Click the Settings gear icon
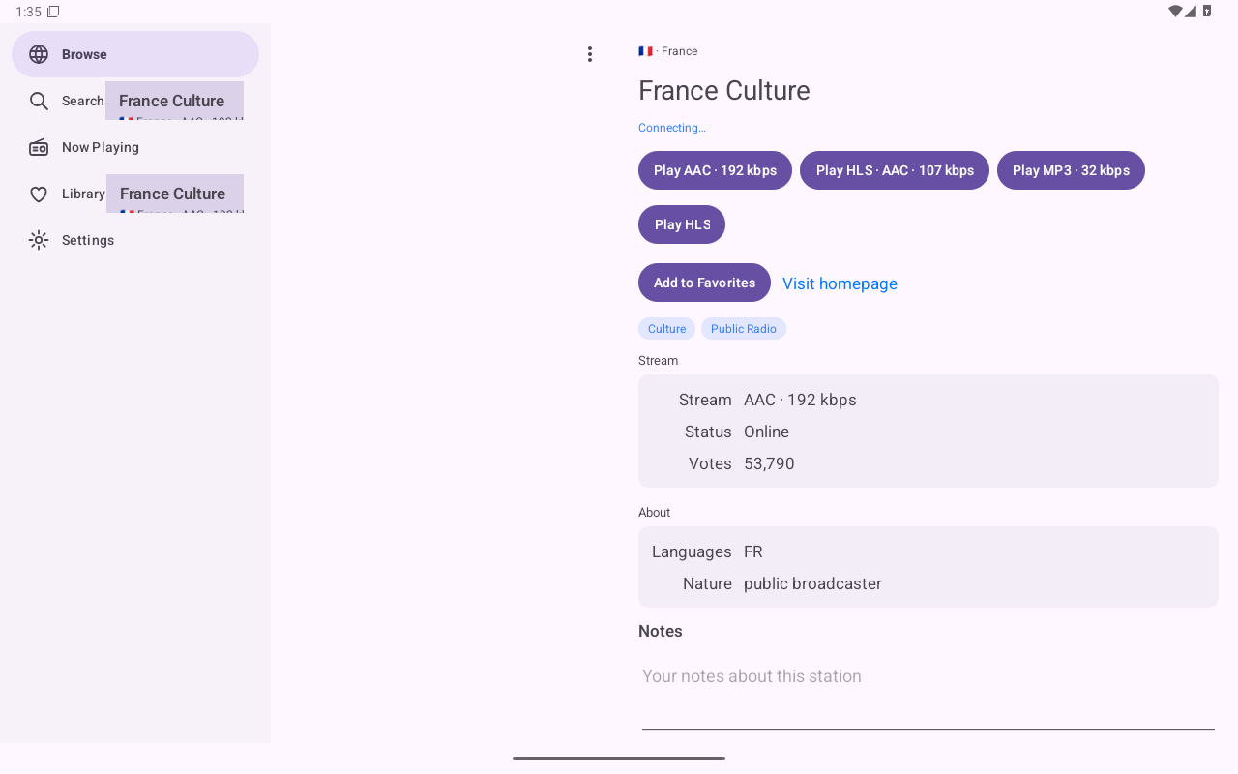The width and height of the screenshot is (1238, 774). pos(39,240)
